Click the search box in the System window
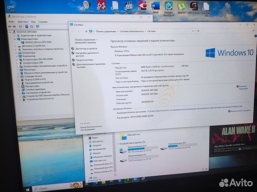Image resolution: width=257 pixels, height=192 pixels. point(229,31)
